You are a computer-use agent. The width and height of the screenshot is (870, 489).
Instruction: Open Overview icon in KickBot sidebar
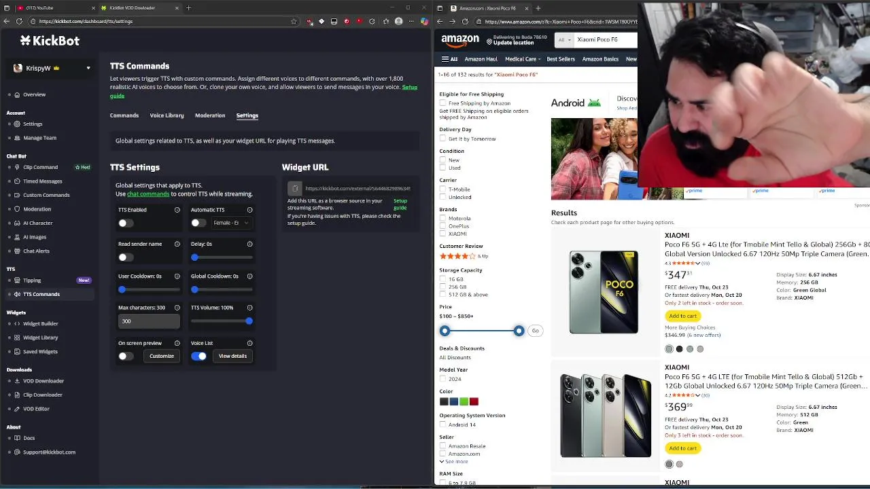(17, 94)
